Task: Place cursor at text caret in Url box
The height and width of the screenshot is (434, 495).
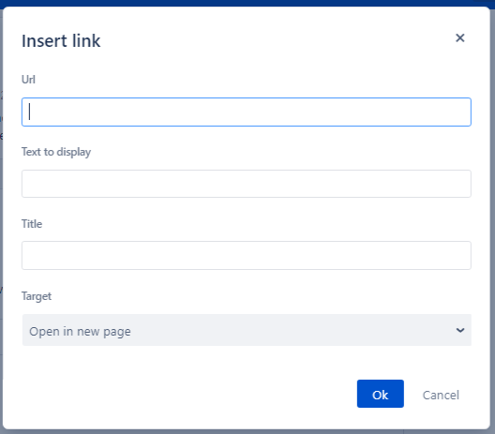Action: (30, 112)
